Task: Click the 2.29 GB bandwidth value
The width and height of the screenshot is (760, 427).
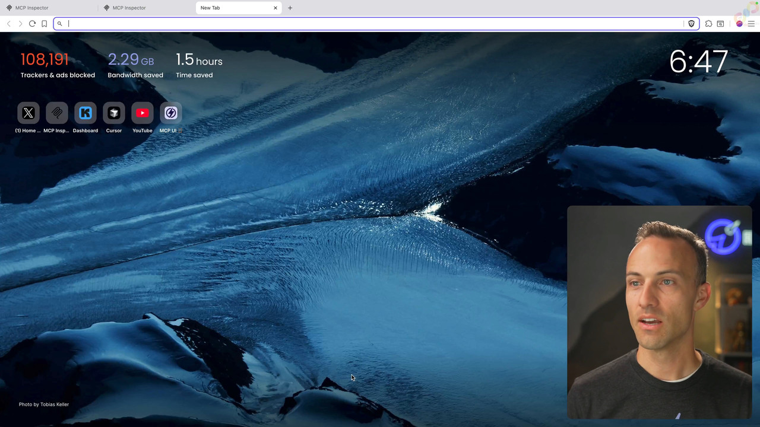Action: 131,59
